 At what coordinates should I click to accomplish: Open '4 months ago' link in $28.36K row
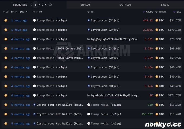tap(21, 39)
